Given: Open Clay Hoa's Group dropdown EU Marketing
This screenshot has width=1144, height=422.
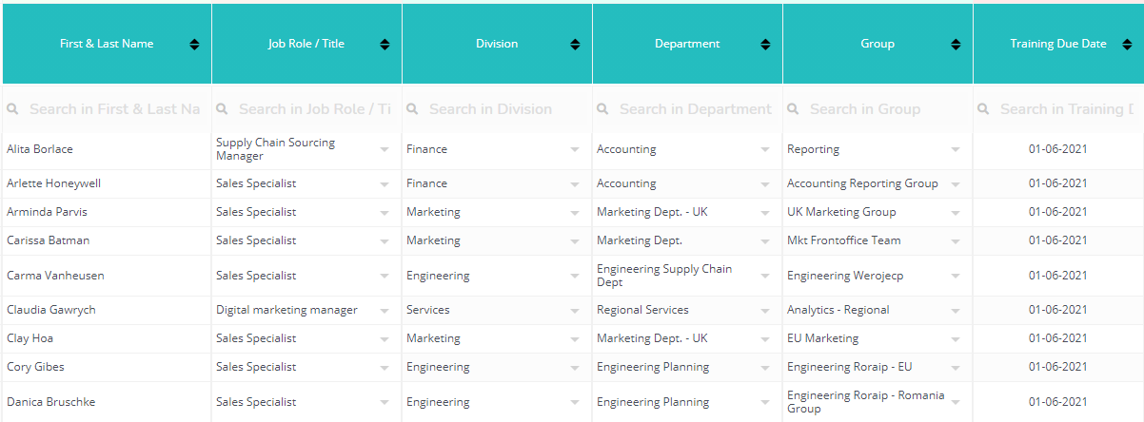Looking at the screenshot, I should [956, 339].
